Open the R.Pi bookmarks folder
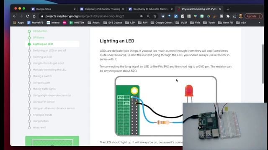The height and width of the screenshot is (150, 268). 143,22
